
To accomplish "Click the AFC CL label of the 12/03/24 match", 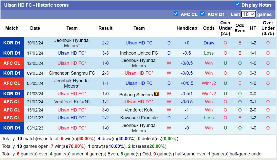I will [12, 63].
